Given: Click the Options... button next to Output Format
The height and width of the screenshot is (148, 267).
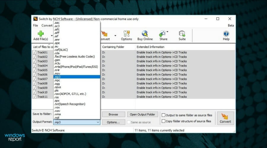Looking at the screenshot, I should (113, 122).
